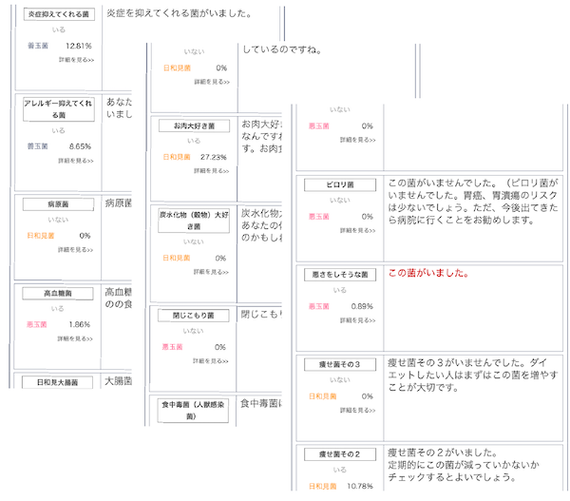
Task: Open 詳細を見る link under 日和見菌 27.23%
Action: [x=211, y=171]
